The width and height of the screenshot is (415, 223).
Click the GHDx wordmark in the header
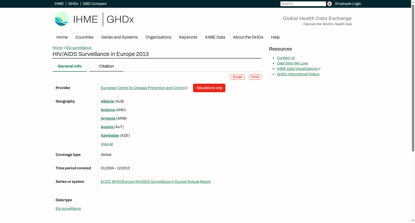coord(120,19)
